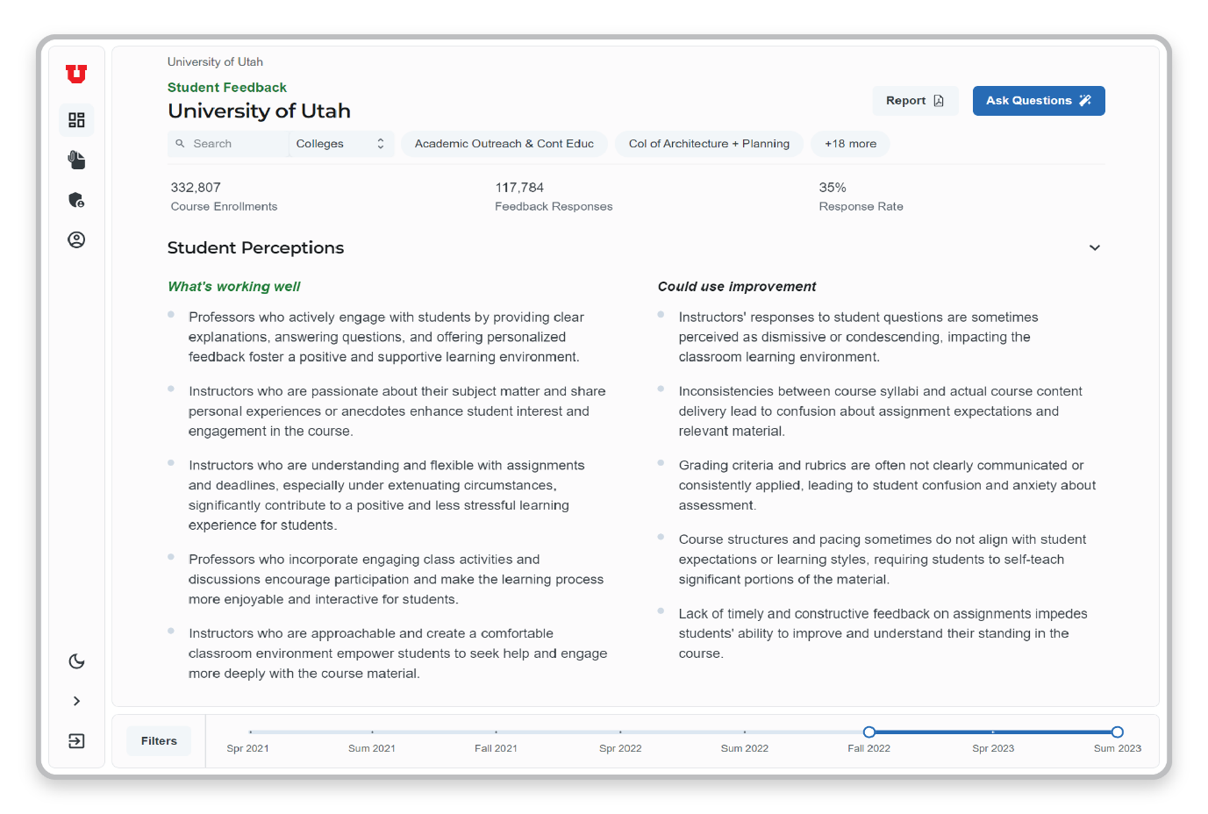Click the Report button
Viewport: 1208px width, 814px height.
[x=915, y=101]
